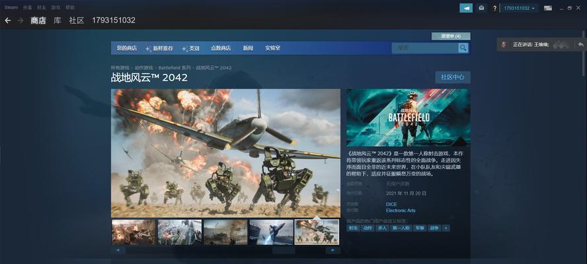The image size is (587, 264).
Task: Switch to 库 library tab
Action: pyautogui.click(x=58, y=20)
